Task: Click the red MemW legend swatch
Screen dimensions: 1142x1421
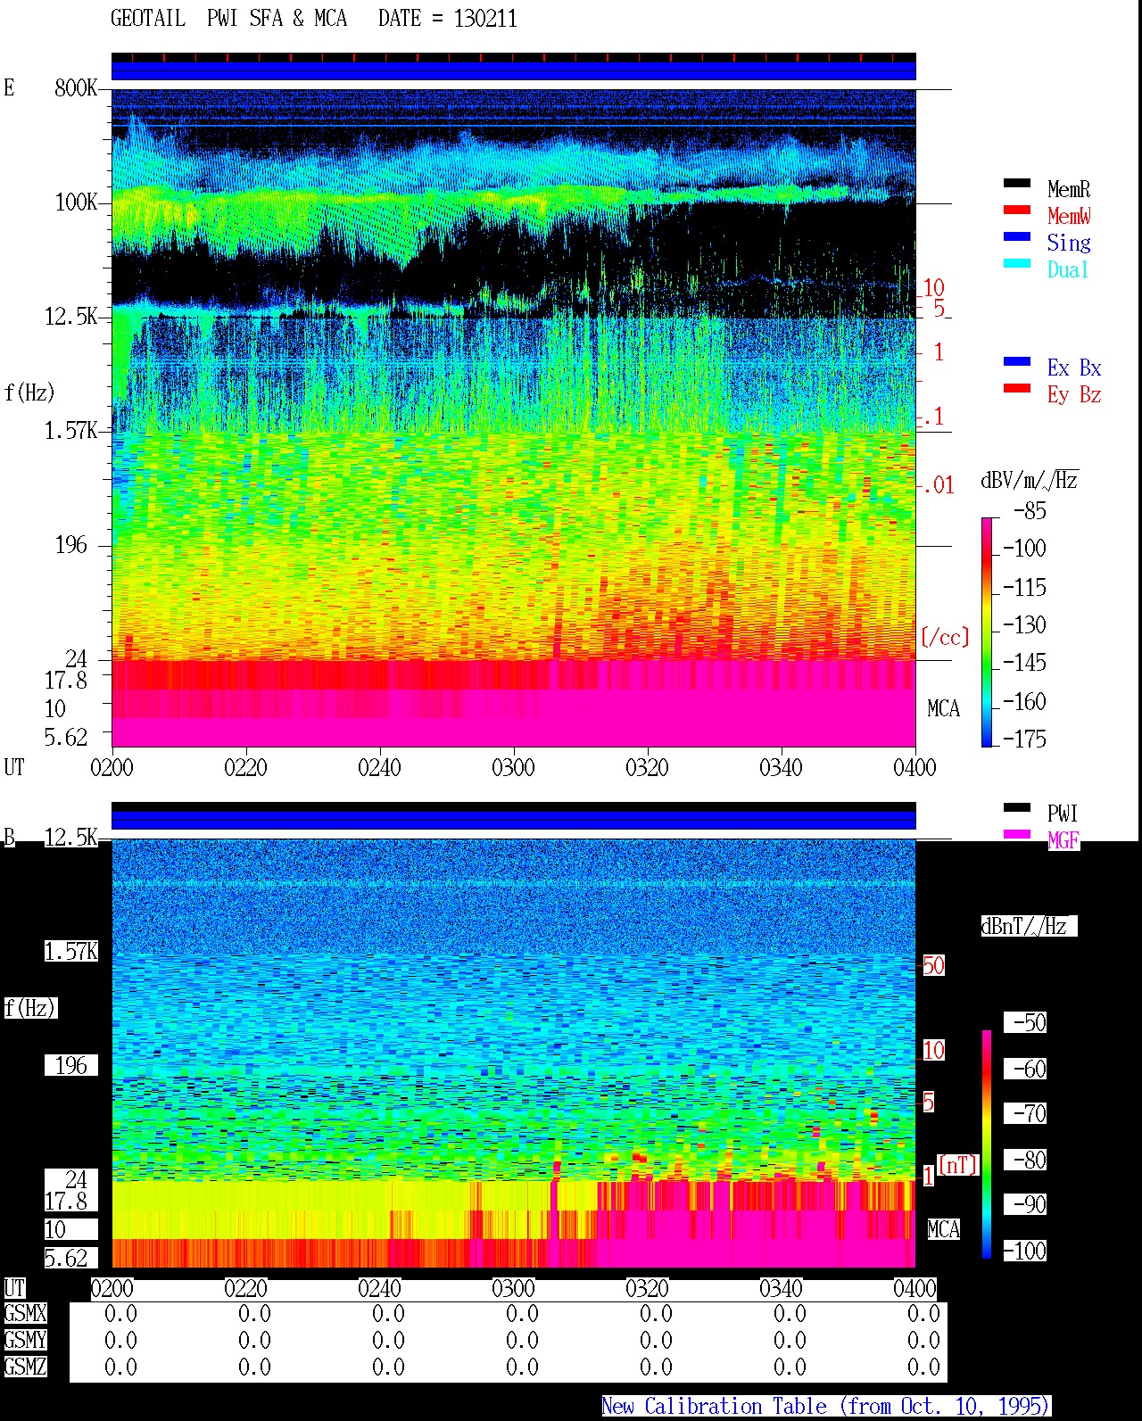Action: pyautogui.click(x=1017, y=210)
